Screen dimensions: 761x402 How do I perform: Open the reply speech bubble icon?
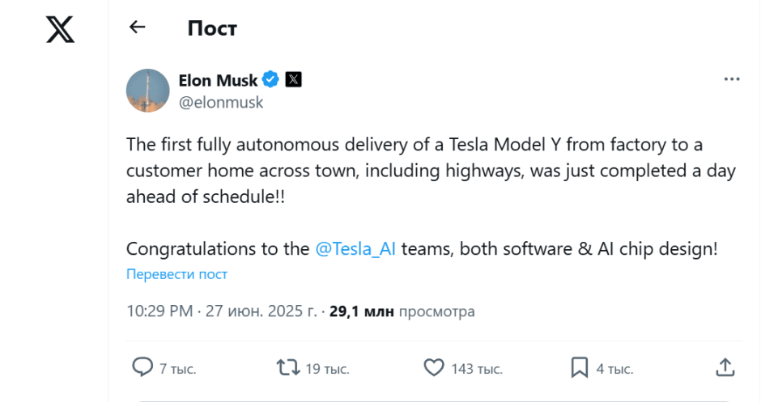tap(142, 368)
